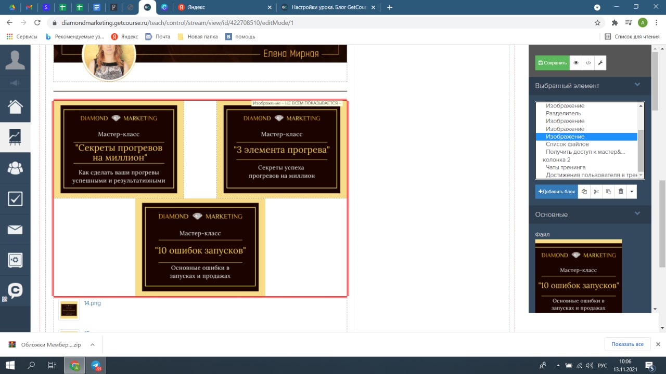The height and width of the screenshot is (374, 666).
Task: Select колонка 2 in element list
Action: pos(557,159)
